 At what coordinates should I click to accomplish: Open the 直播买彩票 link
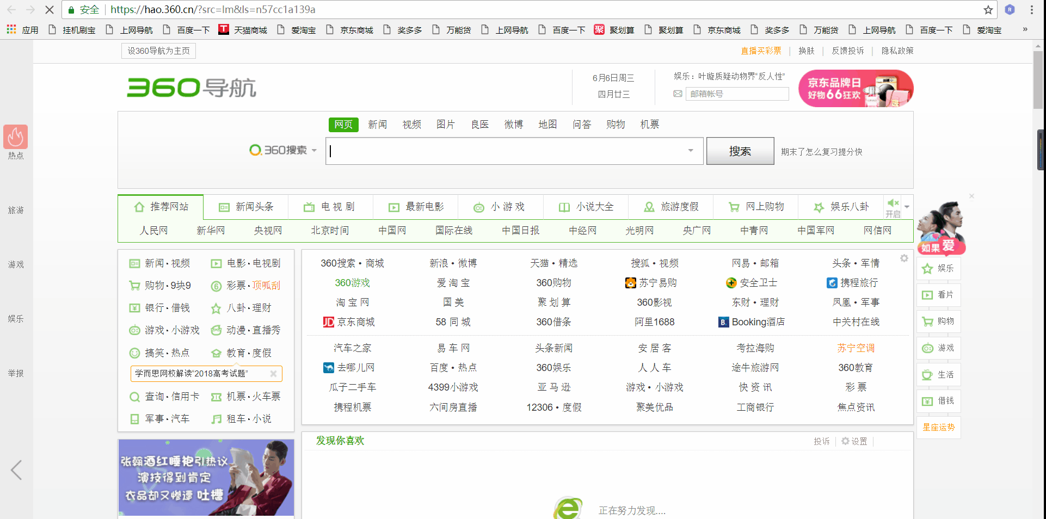point(761,51)
